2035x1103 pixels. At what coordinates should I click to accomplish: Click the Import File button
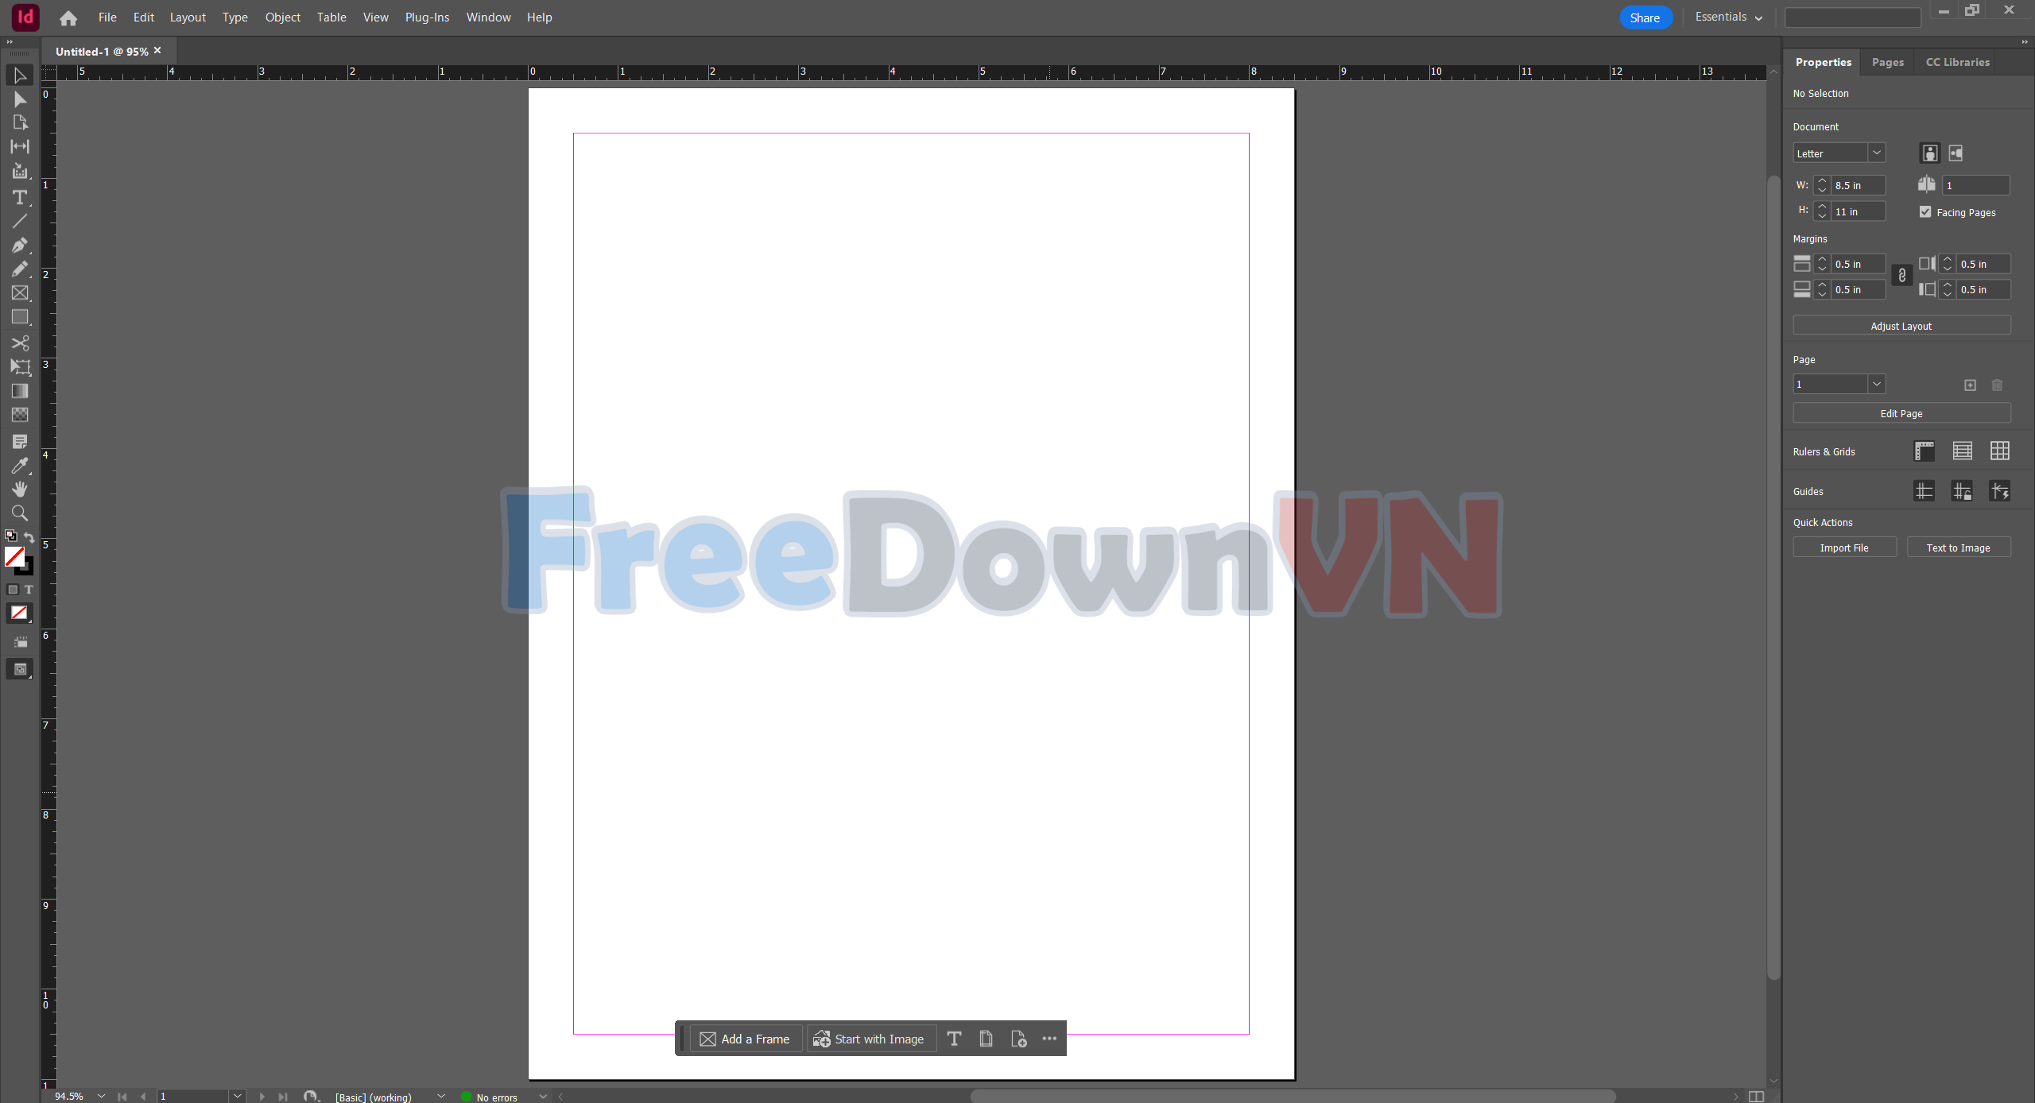pos(1844,548)
